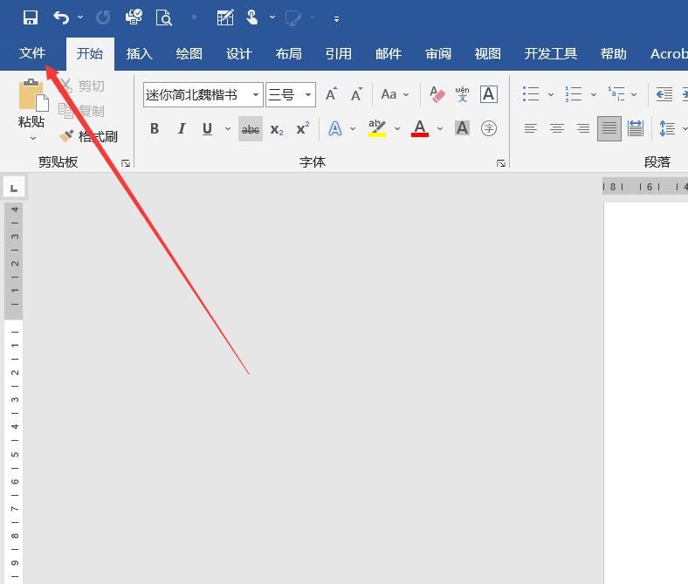This screenshot has width=688, height=584.
Task: Click the character border A icon
Action: point(489,94)
